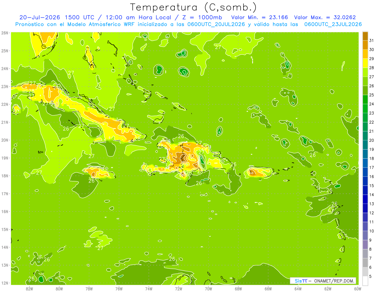Click the "25N" latitude label
Screen dimensions: 380x293
click(x=5, y=51)
